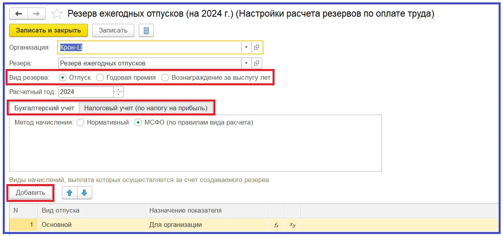
Task: Select the Основной row in the table
Action: [x=91, y=225]
